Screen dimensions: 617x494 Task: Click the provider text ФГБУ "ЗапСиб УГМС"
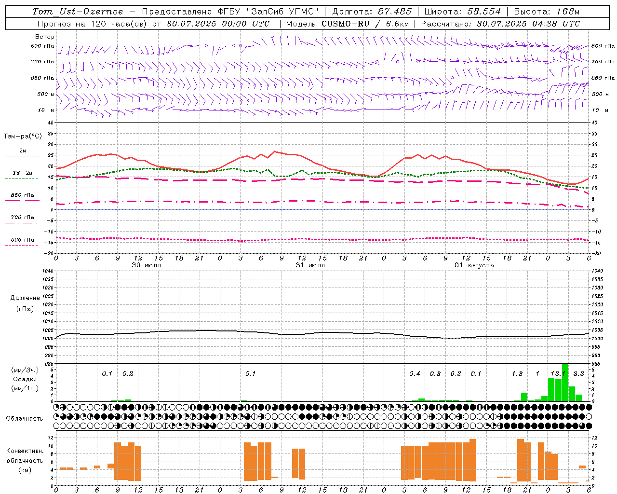[x=269, y=12]
